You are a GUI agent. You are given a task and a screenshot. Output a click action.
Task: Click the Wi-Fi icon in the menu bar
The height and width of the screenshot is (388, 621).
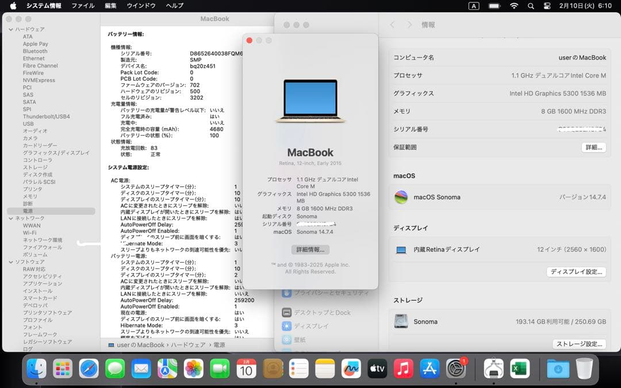(x=513, y=6)
